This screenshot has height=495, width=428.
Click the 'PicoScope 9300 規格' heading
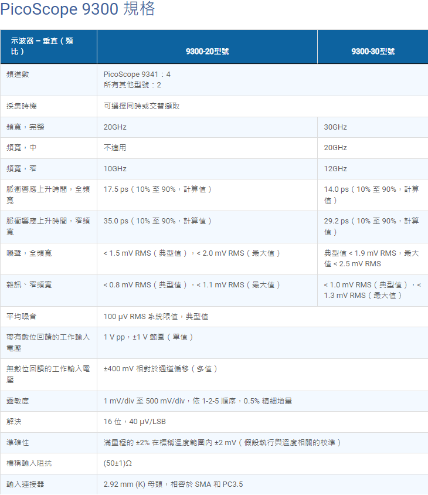77,9
